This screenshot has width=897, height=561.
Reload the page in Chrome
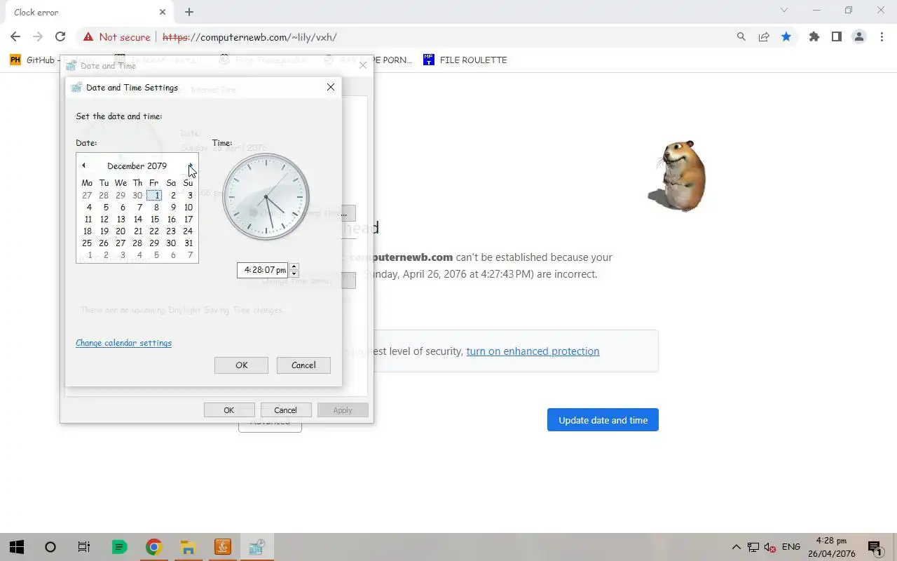60,36
